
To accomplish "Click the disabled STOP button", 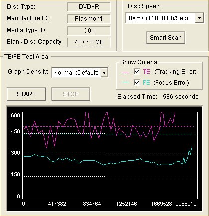I will (71, 94).
